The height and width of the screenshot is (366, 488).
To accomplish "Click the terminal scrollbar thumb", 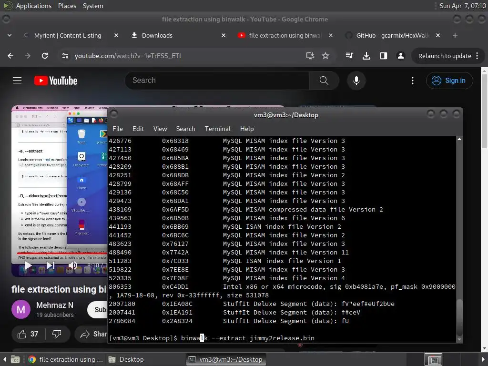I will point(459,316).
